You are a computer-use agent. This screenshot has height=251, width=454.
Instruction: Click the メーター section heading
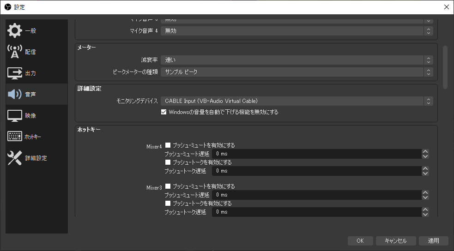(86, 48)
